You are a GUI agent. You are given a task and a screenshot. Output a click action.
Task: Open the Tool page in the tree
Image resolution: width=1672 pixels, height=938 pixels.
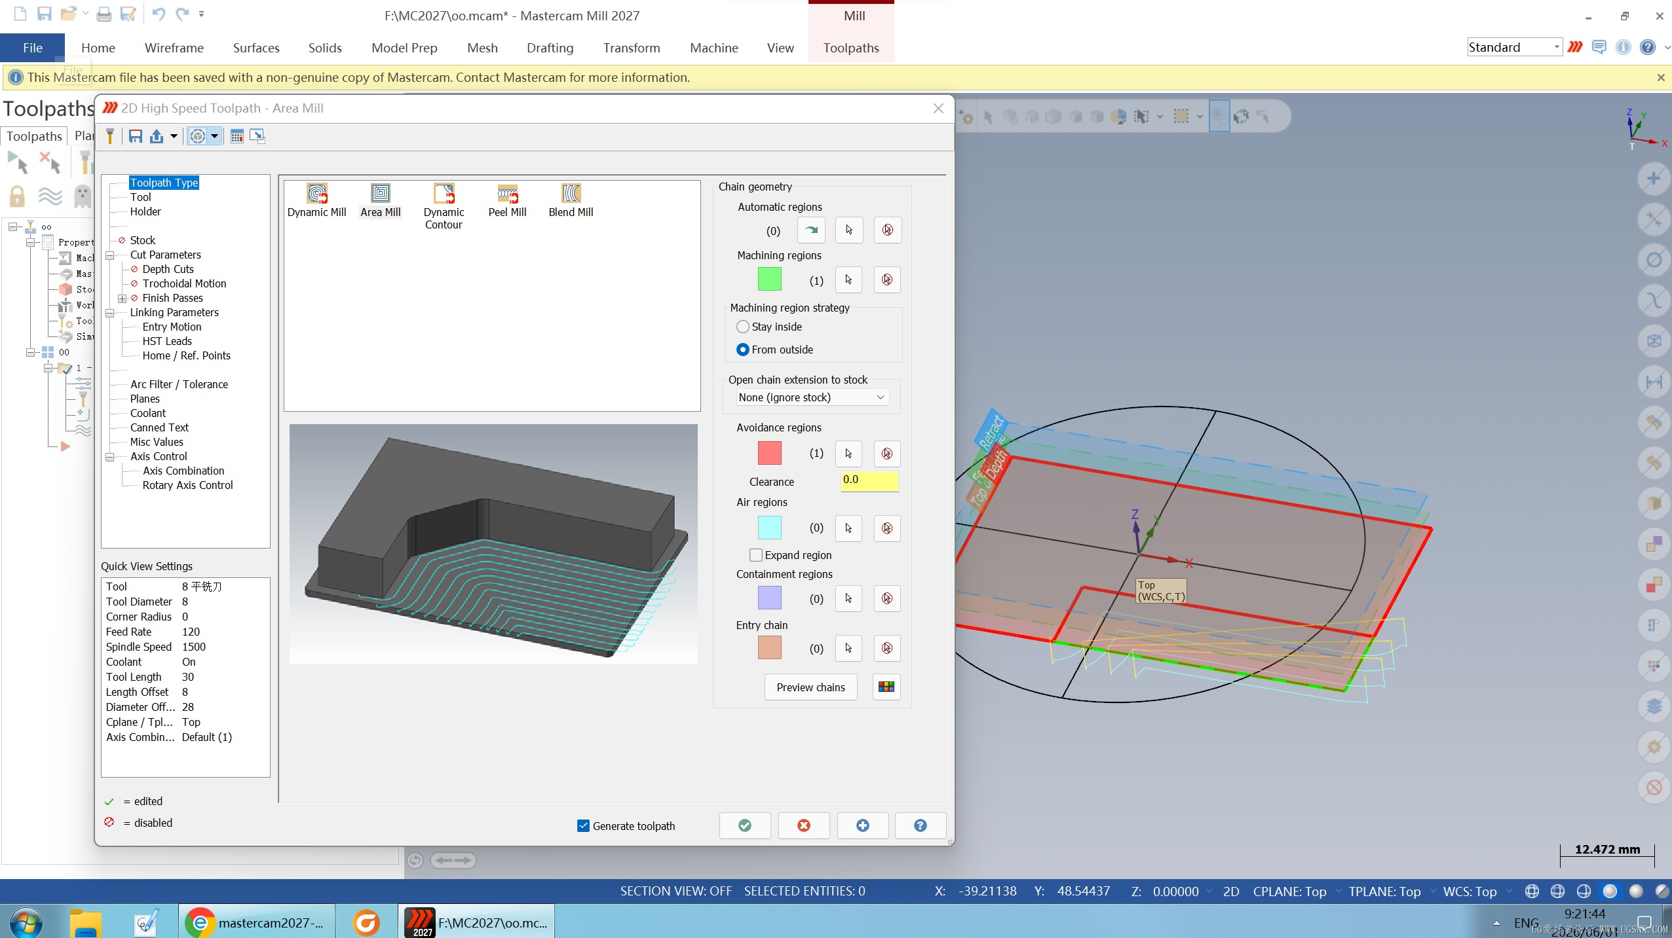tap(140, 197)
